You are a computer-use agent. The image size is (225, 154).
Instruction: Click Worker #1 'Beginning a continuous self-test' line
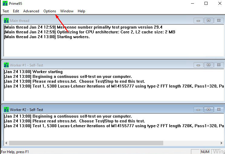click(68, 76)
